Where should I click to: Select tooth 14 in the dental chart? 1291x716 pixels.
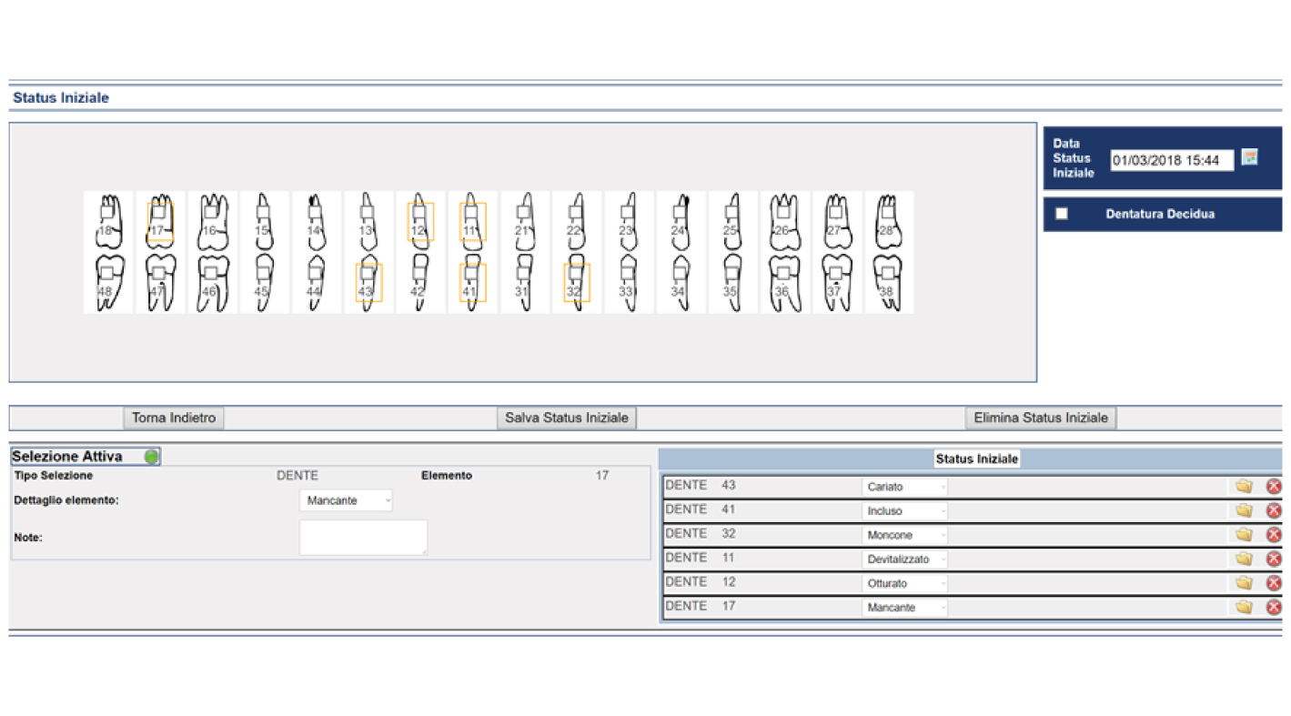(x=316, y=221)
